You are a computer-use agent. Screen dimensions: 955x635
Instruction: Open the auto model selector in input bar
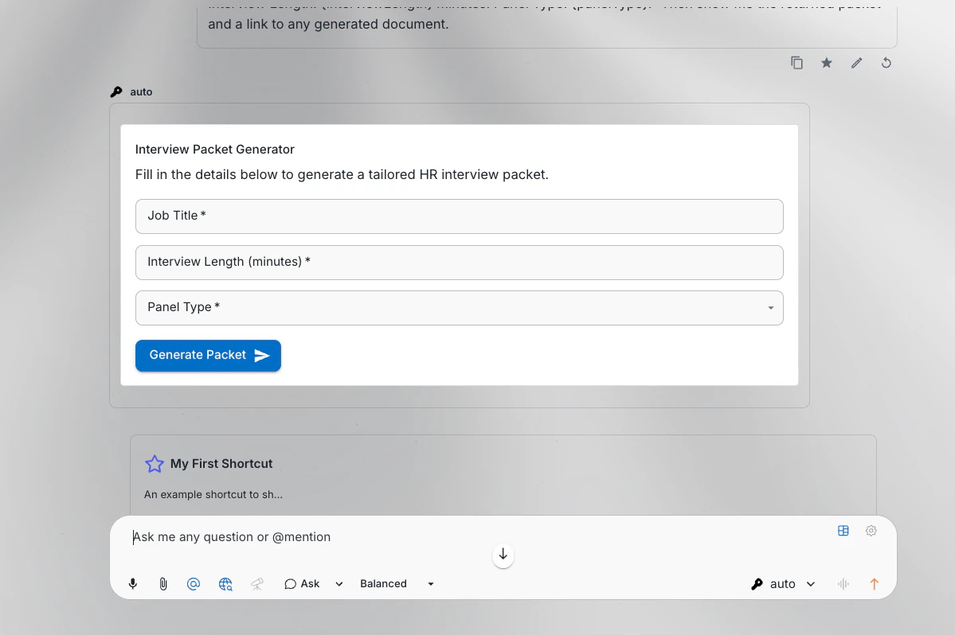pos(783,584)
